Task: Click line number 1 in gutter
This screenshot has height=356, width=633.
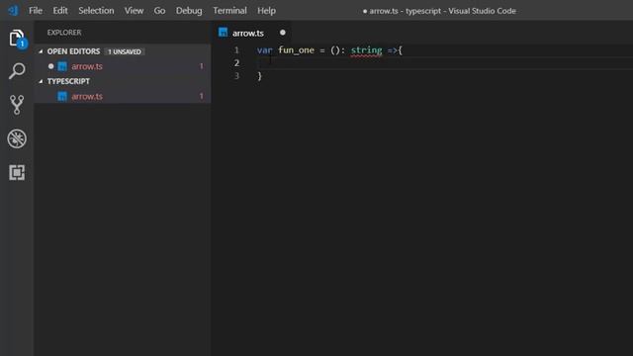Action: click(x=236, y=50)
